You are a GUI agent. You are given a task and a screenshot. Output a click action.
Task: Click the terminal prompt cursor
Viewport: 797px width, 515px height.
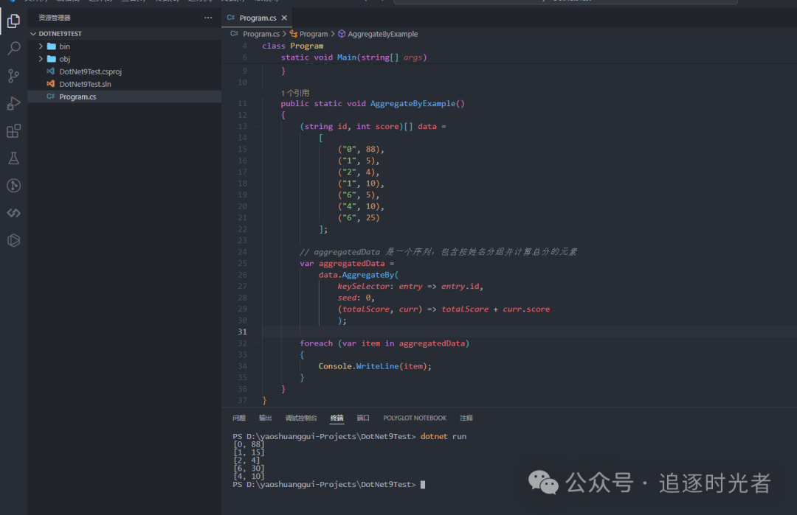coord(423,485)
